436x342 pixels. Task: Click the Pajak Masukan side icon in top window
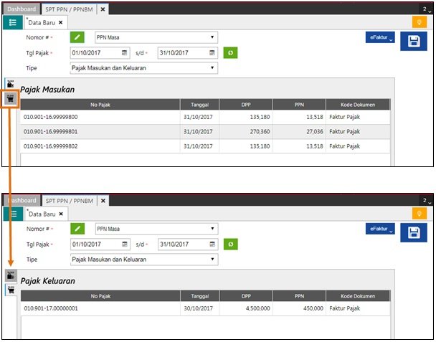click(11, 83)
